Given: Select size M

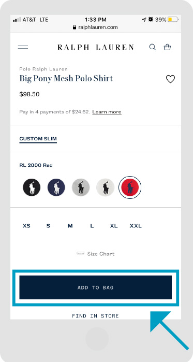Looking at the screenshot, I should (x=70, y=226).
